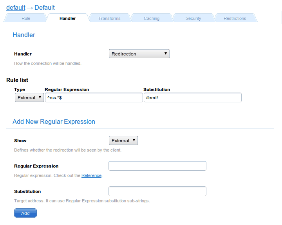This screenshot has width=282, height=225.
Task: Open the default virtual server link
Action: click(x=16, y=7)
